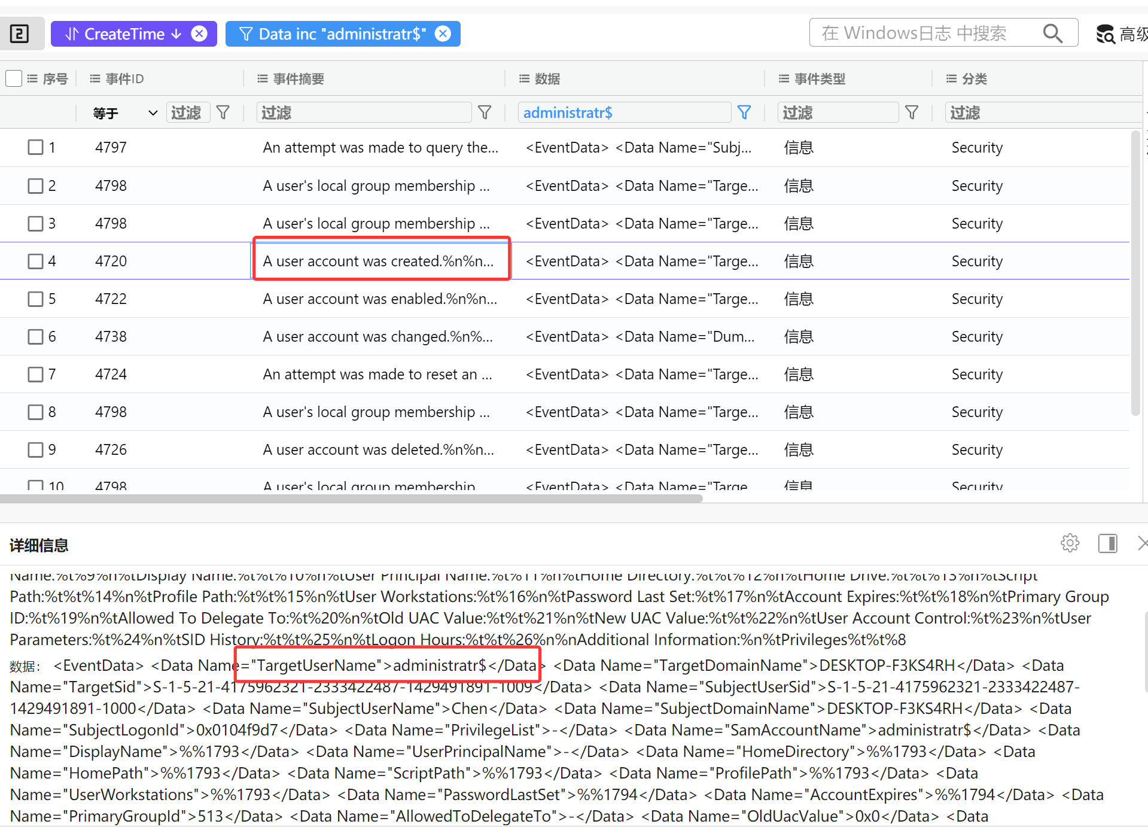Click the CreateTime sort chip label
1148x827 pixels.
pos(124,34)
